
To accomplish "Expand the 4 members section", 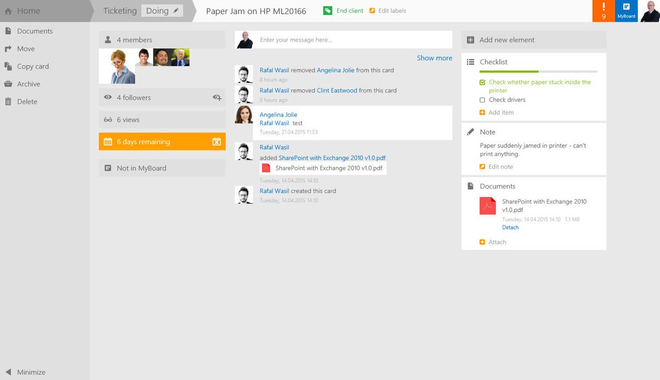I will click(x=162, y=40).
